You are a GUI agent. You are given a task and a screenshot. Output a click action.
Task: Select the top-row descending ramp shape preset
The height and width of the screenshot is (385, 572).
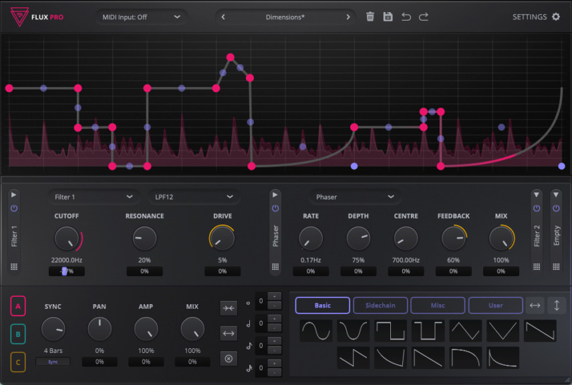(540, 331)
